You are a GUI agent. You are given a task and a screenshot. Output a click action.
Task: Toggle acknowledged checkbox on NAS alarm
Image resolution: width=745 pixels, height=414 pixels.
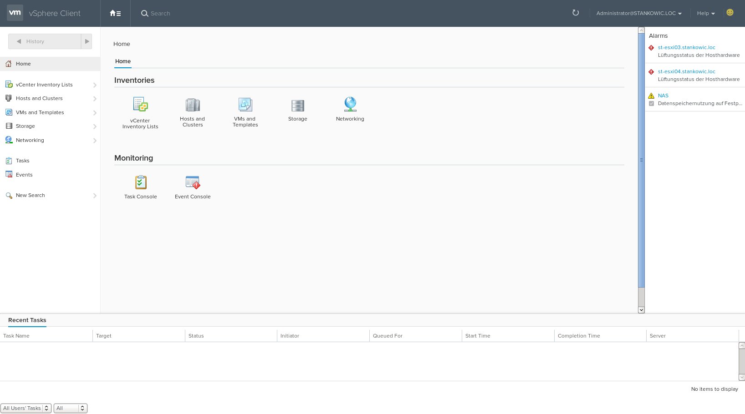(x=652, y=103)
